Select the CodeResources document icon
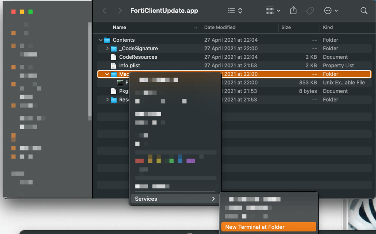Viewport: 376px width, 234px height. (x=114, y=57)
